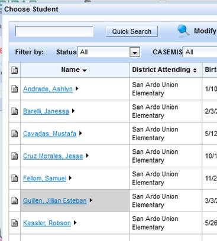Open document icon for Fellom, Samuel
The image size is (217, 241).
[x=15, y=179]
